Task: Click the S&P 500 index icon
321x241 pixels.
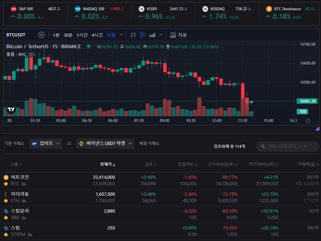Action: coord(13,9)
